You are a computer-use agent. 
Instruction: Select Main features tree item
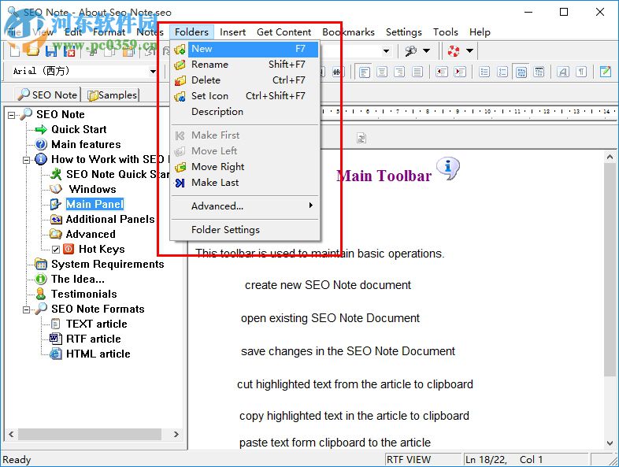coord(86,144)
